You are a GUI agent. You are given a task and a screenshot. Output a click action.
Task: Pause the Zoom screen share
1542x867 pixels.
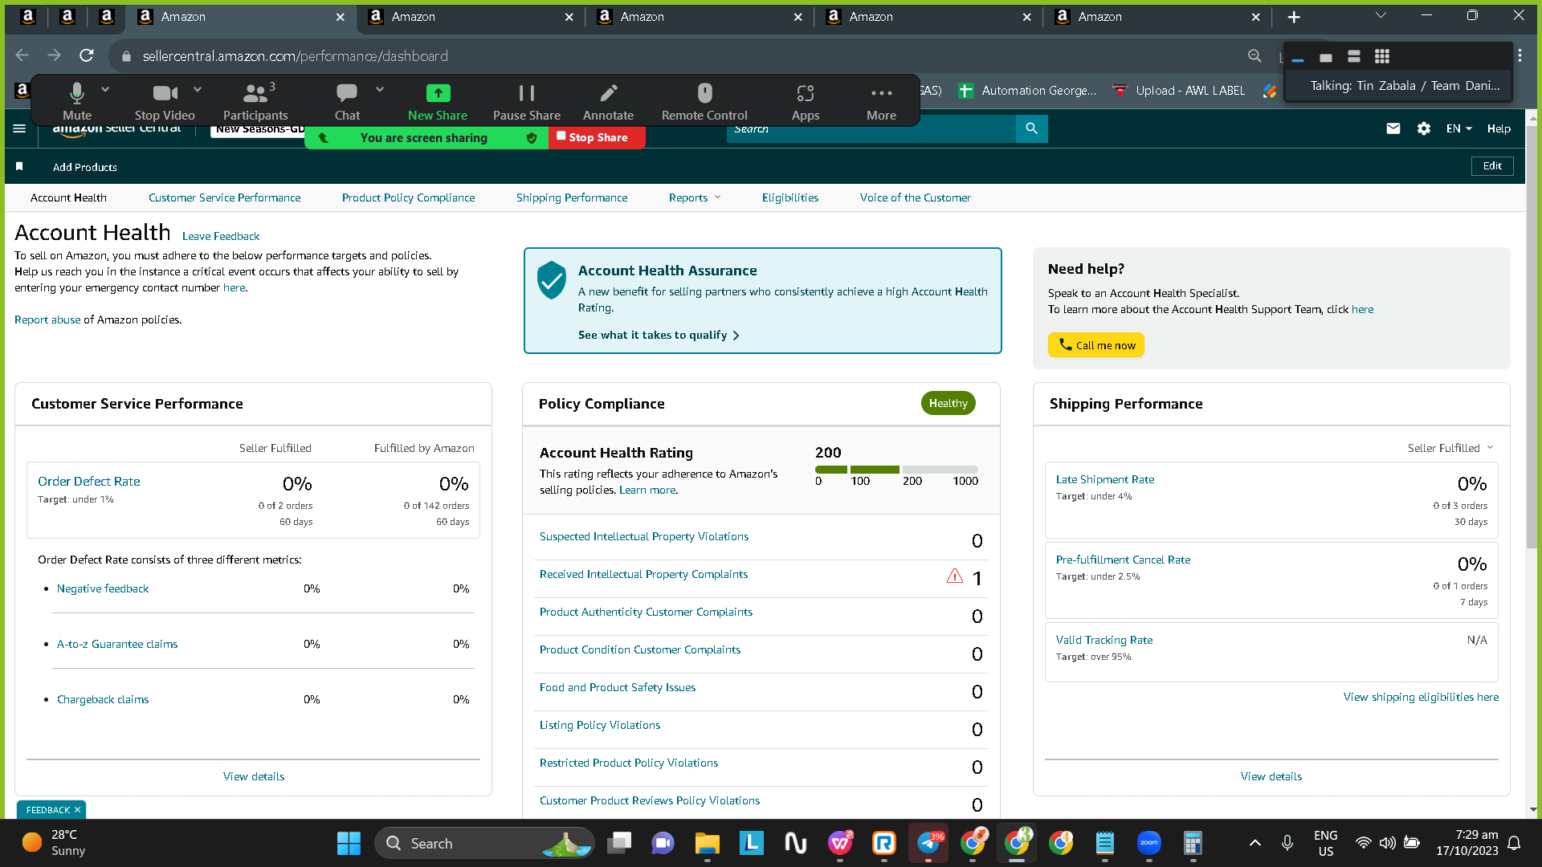[x=527, y=101]
